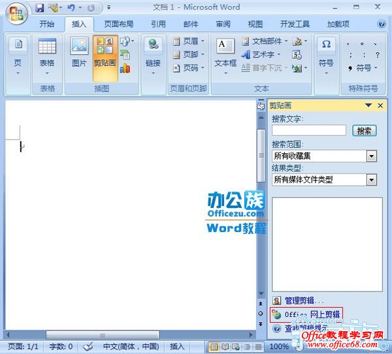Click the 搜索 search button
This screenshot has height=354, width=392.
[365, 130]
